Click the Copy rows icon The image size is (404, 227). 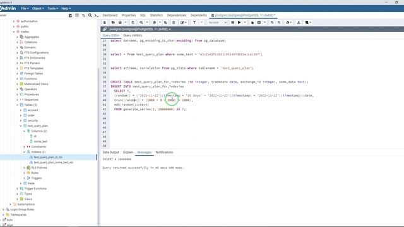[154, 23]
